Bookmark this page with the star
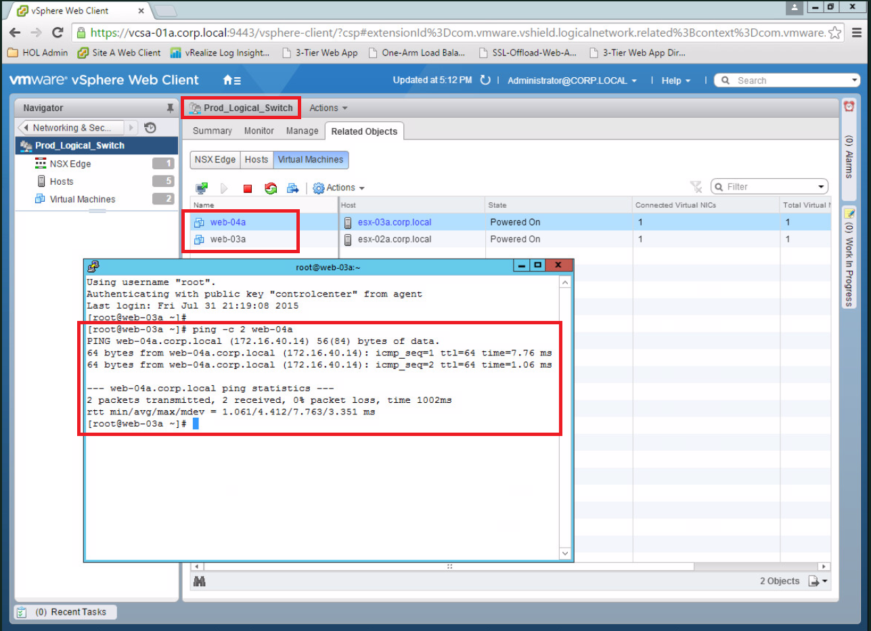This screenshot has width=871, height=631. pyautogui.click(x=835, y=32)
